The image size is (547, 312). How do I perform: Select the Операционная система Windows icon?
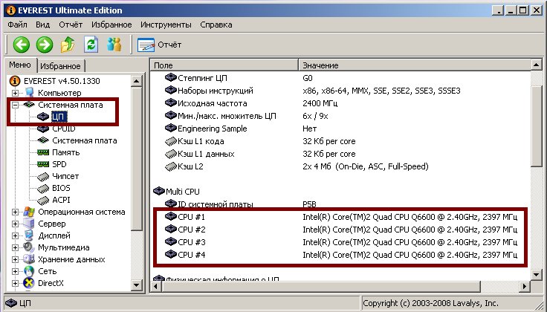point(29,212)
